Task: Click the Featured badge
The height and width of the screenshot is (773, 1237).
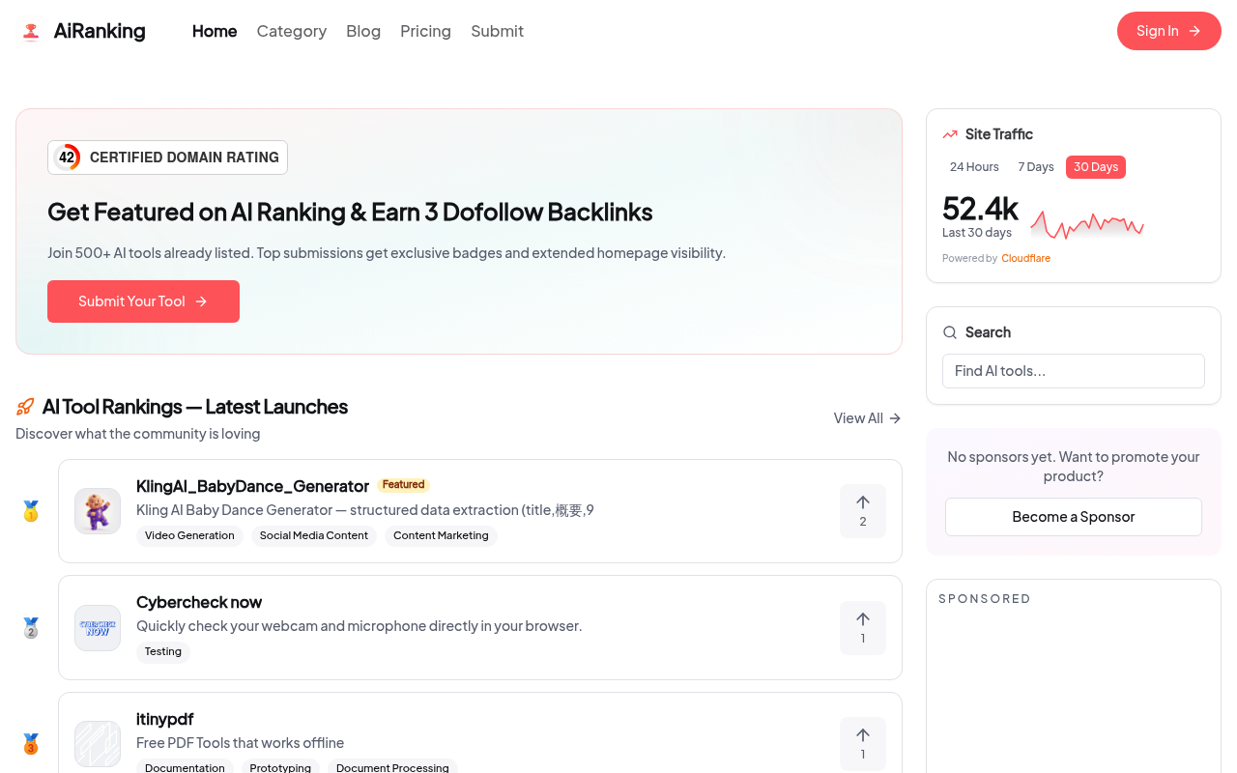Action: click(403, 485)
